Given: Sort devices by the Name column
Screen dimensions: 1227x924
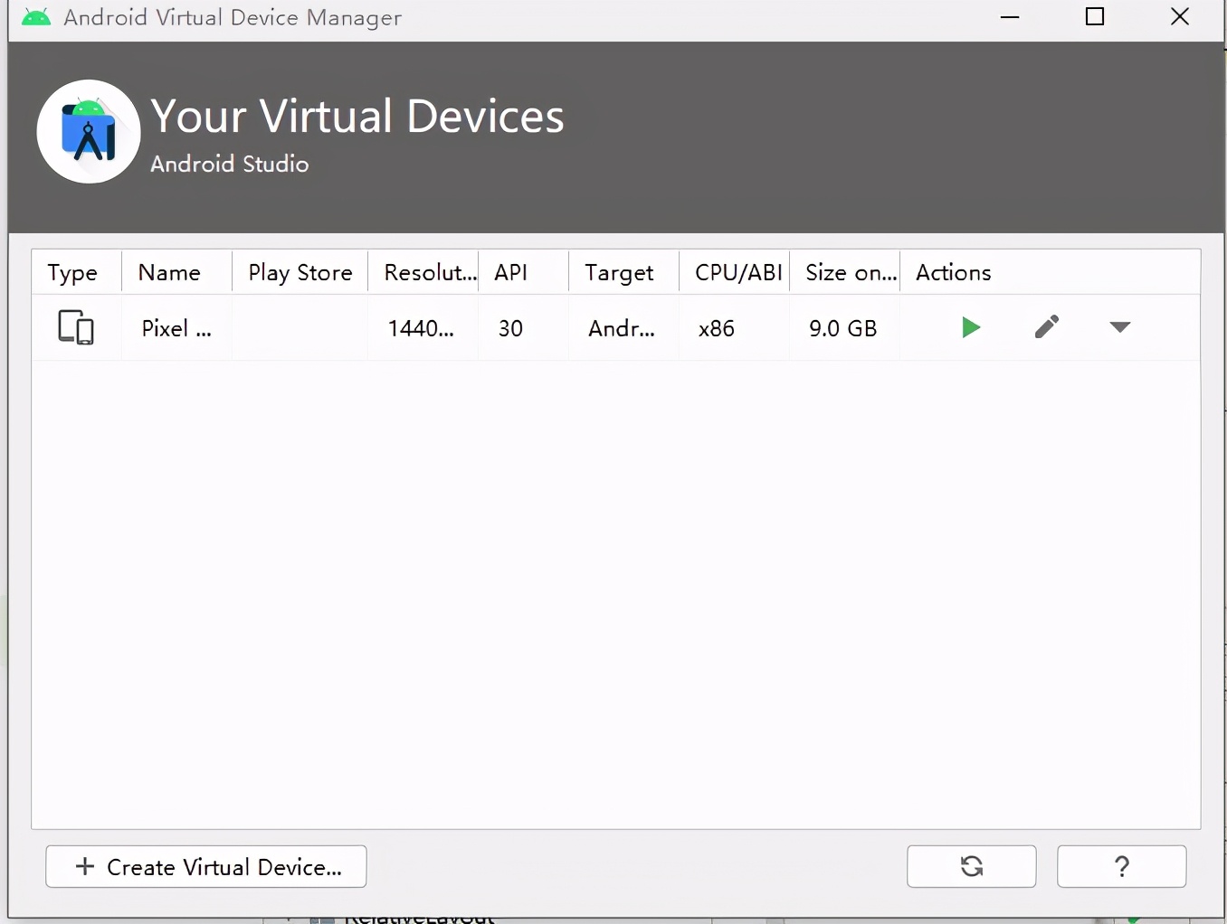Looking at the screenshot, I should [169, 272].
